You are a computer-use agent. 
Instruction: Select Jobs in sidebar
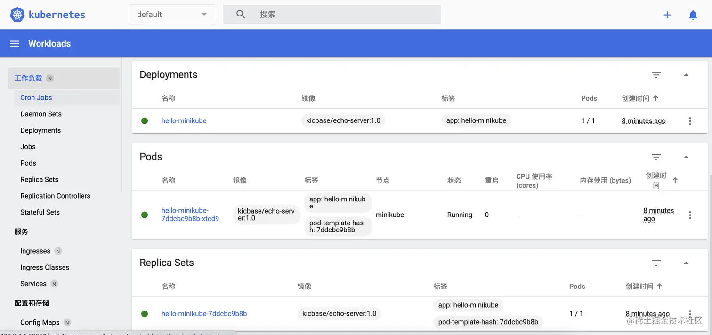[28, 147]
